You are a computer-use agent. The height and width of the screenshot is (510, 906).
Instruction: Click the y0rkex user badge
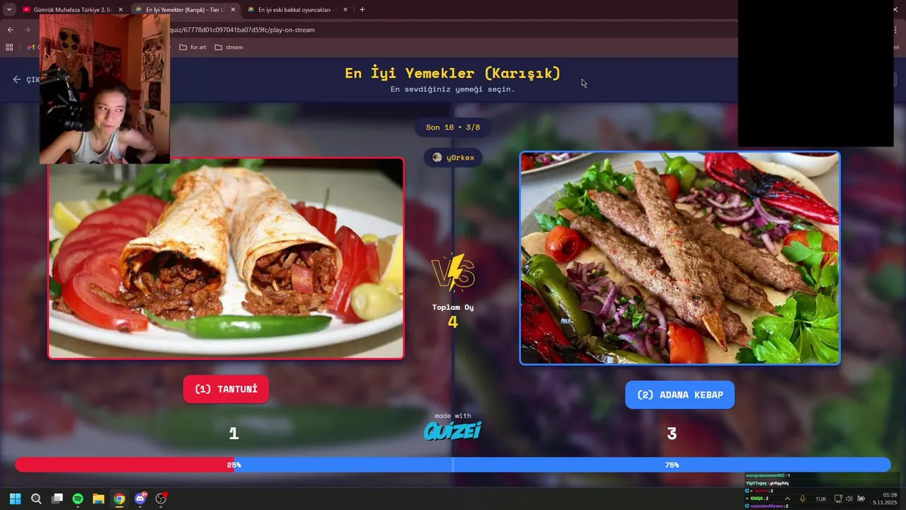[x=453, y=157]
